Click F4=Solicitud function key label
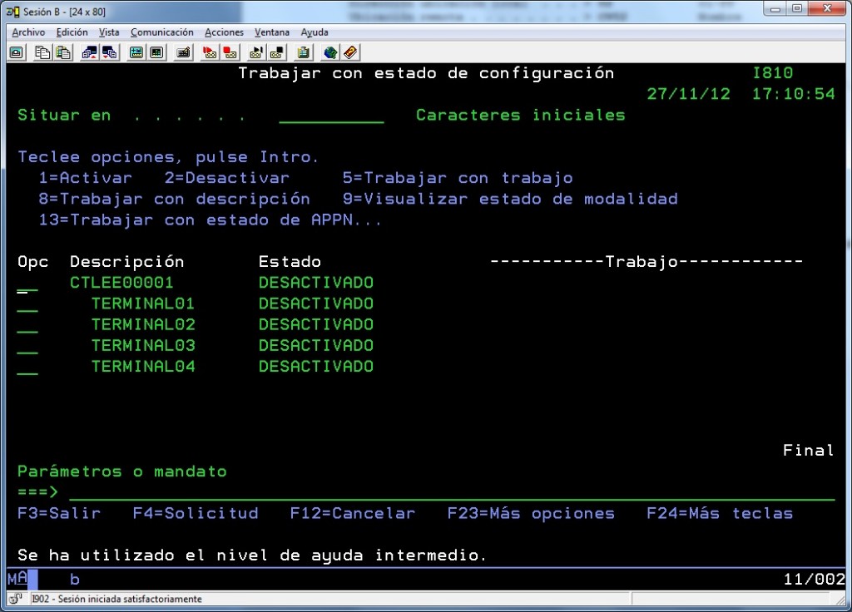The height and width of the screenshot is (612, 852). tap(196, 513)
